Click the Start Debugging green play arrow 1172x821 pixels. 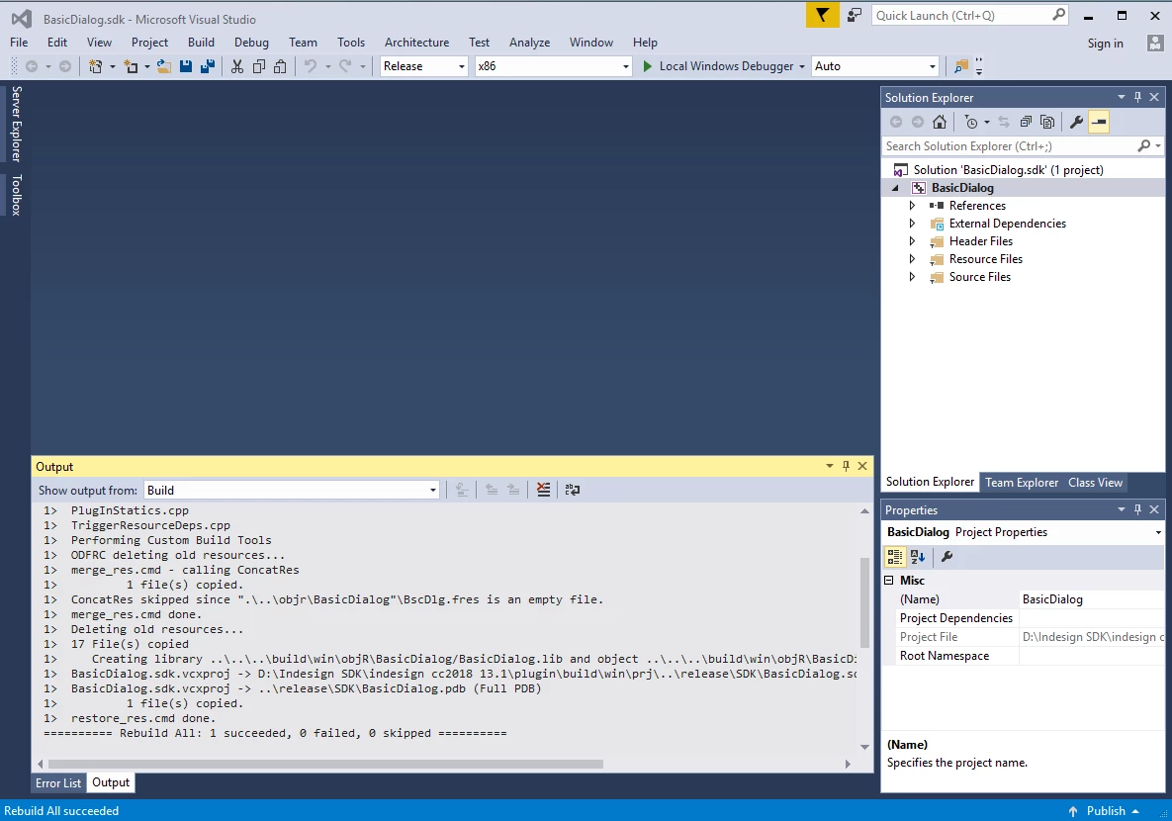coord(647,66)
